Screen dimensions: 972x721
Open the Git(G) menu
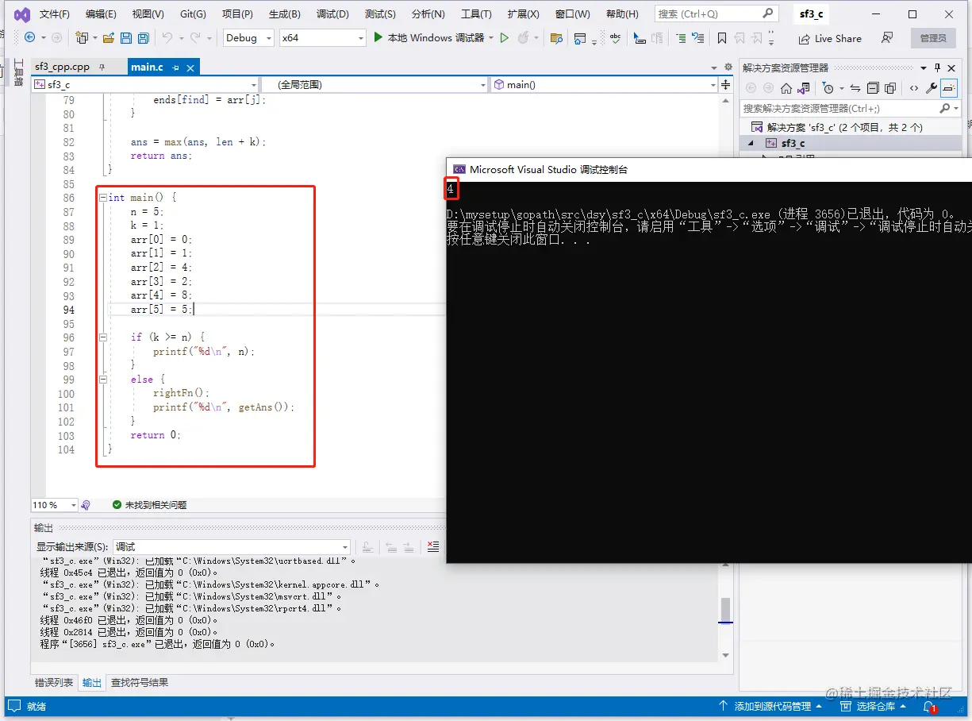point(193,14)
